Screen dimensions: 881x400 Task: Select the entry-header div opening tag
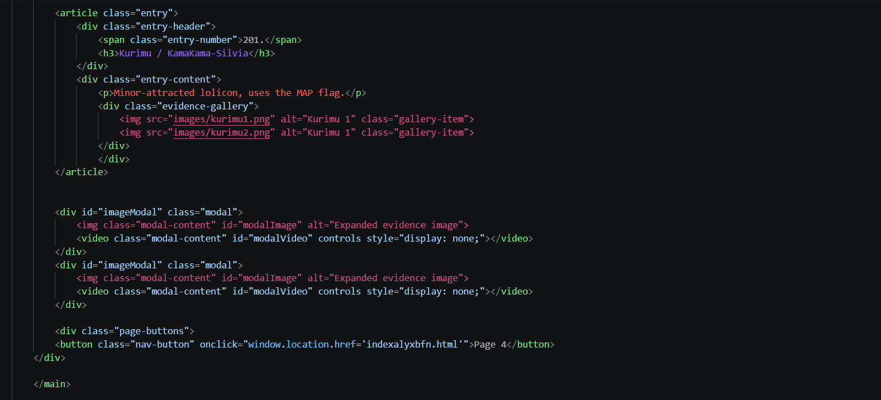[x=146, y=26]
